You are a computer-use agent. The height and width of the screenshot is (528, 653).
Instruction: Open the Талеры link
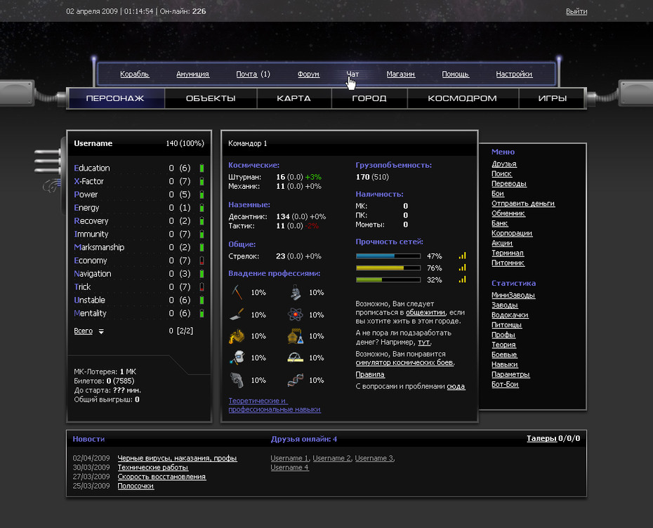click(541, 438)
